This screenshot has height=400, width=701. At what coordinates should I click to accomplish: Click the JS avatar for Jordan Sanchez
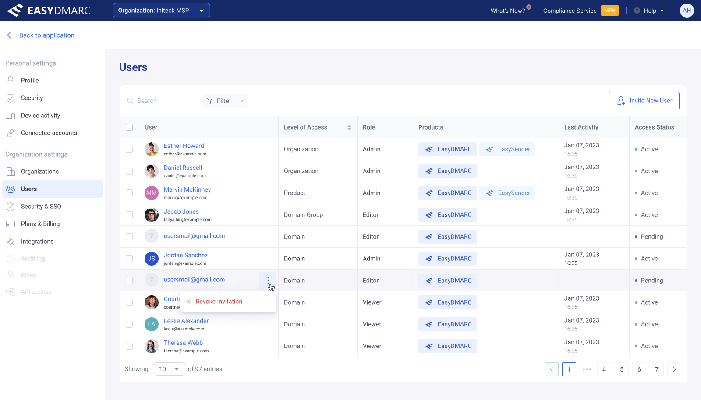152,259
